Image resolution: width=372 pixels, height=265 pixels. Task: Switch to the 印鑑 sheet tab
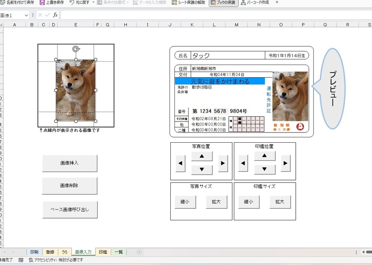pyautogui.click(x=102, y=252)
